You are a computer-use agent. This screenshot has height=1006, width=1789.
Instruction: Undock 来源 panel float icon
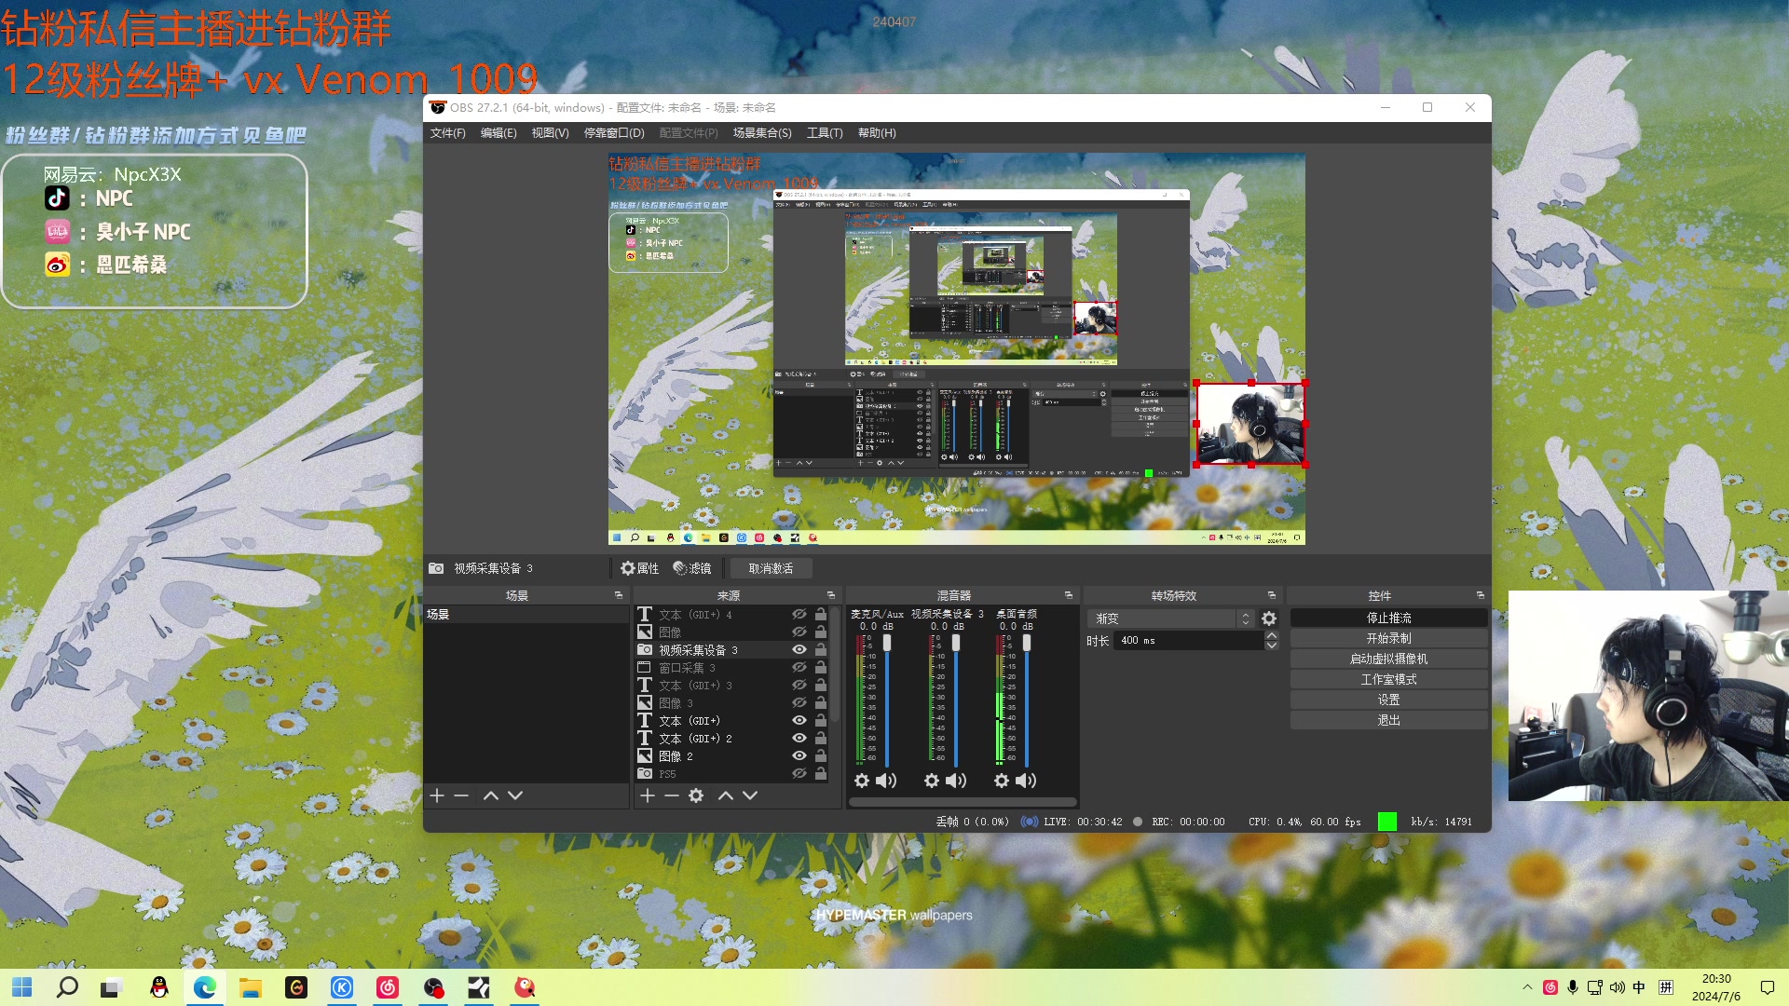click(x=830, y=595)
